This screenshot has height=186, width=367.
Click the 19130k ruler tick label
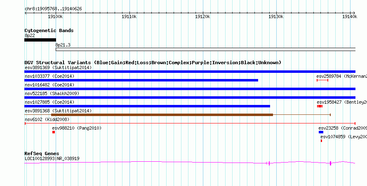pos(276,16)
